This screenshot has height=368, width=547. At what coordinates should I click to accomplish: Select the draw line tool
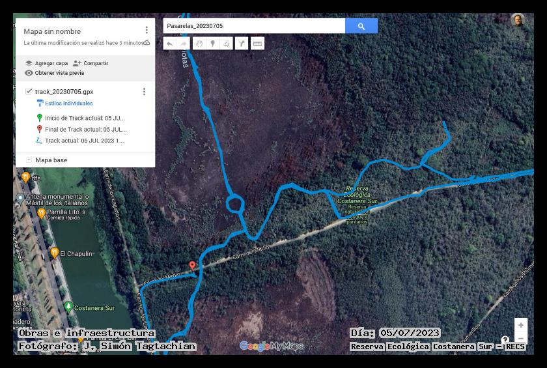[x=226, y=44]
